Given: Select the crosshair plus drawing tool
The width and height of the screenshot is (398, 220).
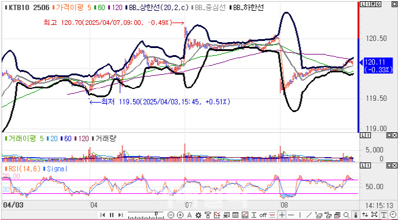Looking at the screenshot, I should [x=282, y=215].
